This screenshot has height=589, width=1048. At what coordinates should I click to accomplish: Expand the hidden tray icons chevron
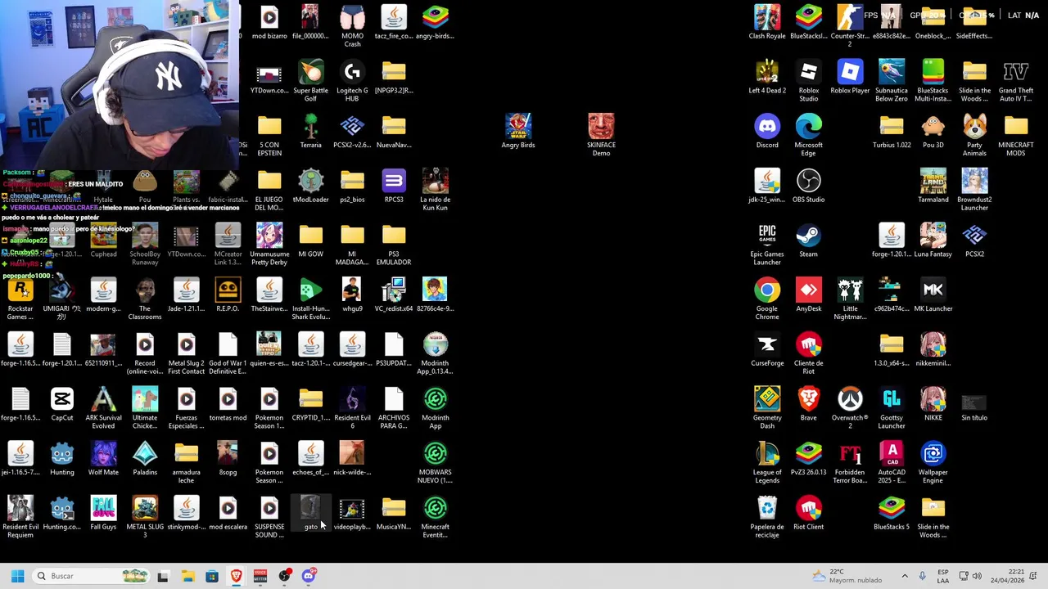point(905,576)
